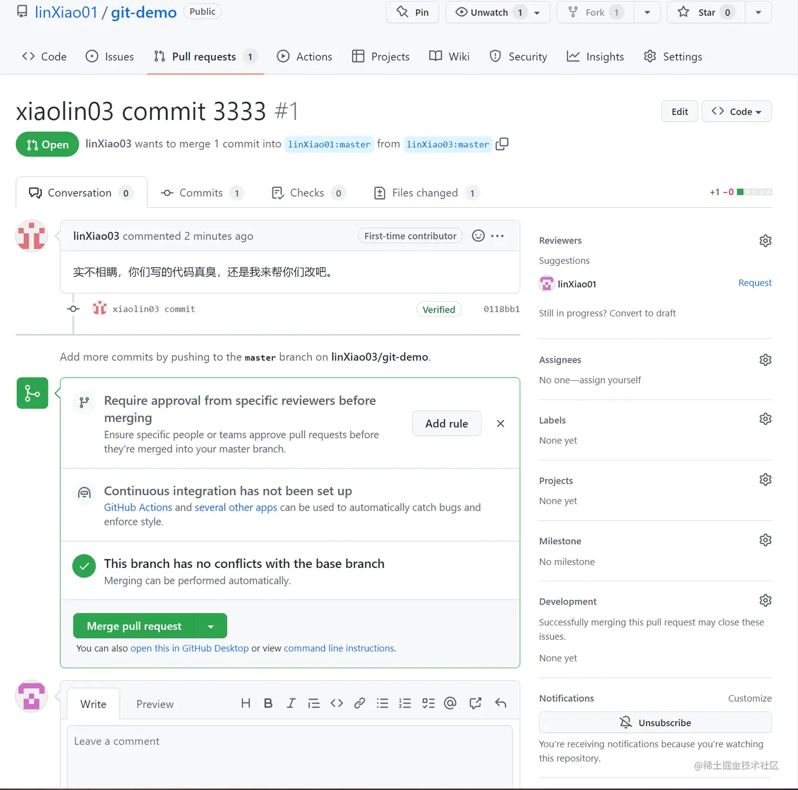
Task: Click the Leave a comment text area
Action: pyautogui.click(x=290, y=757)
